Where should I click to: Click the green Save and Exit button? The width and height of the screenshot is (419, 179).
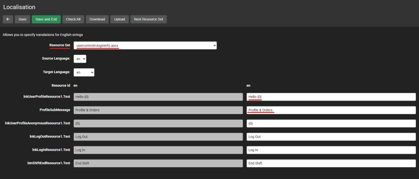click(46, 19)
